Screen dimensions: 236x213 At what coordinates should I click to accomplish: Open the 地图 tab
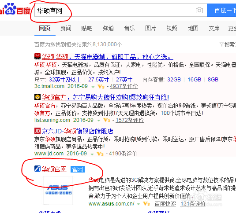[x=193, y=28]
